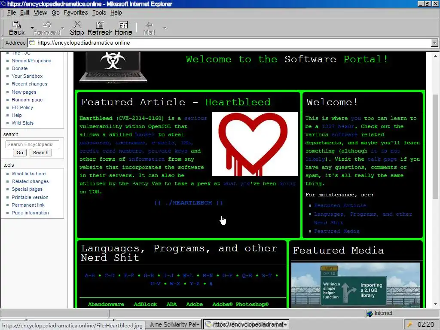Open the Donate sidebar link
Viewport: 440px width, 330px height.
20,68
